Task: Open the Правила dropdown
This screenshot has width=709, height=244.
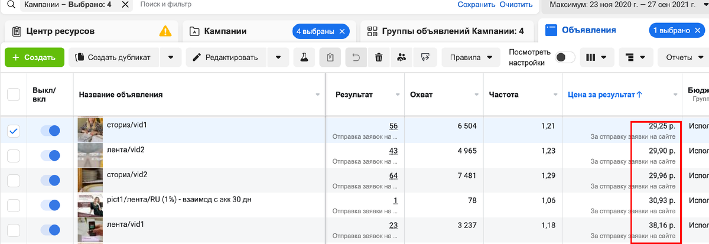Action: pyautogui.click(x=471, y=57)
